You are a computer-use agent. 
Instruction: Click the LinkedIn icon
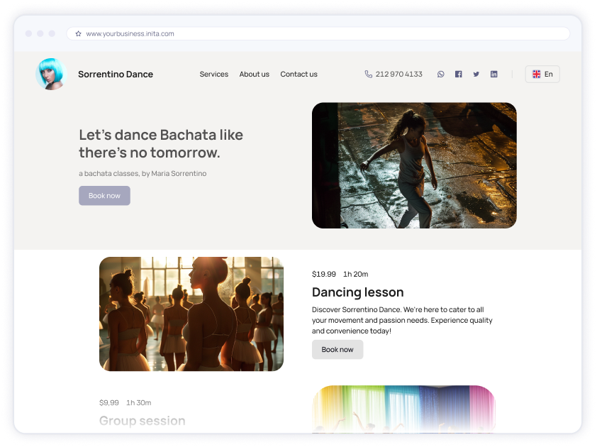tap(493, 74)
